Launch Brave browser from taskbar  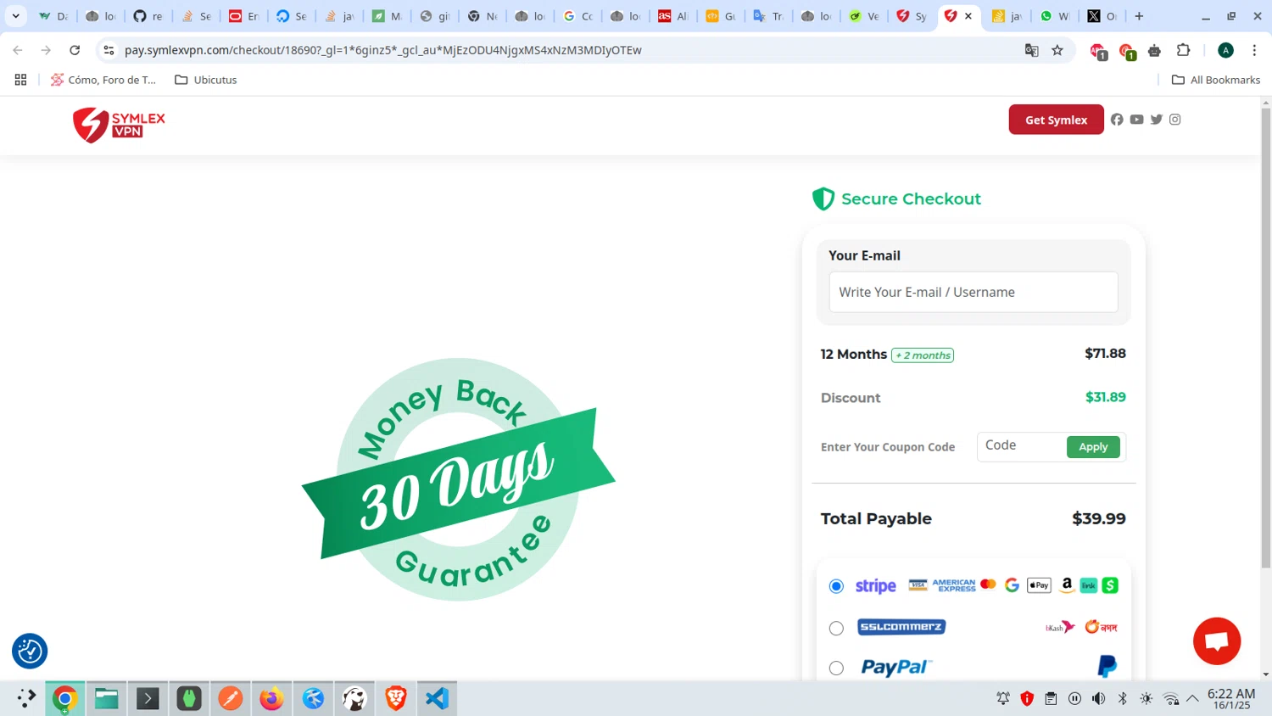coord(395,698)
